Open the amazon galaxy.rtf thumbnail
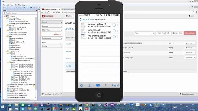 (83, 25)
